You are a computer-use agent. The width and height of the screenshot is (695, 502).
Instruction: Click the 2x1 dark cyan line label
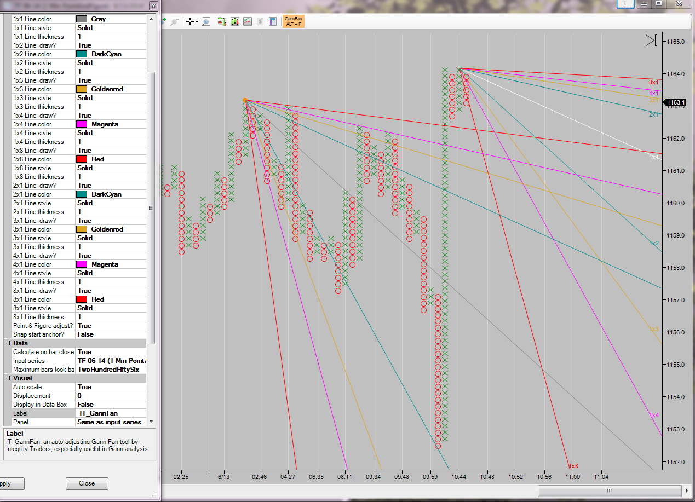[654, 114]
